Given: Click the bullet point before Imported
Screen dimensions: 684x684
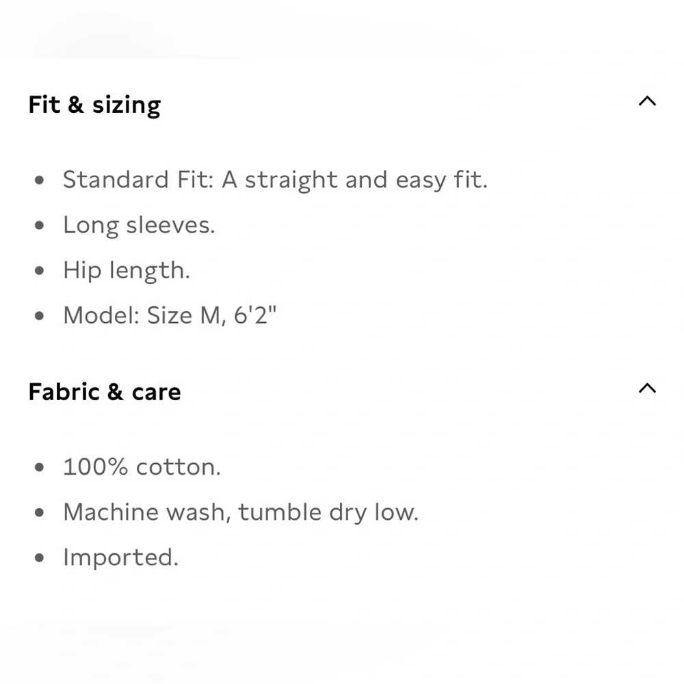Looking at the screenshot, I should tap(39, 558).
